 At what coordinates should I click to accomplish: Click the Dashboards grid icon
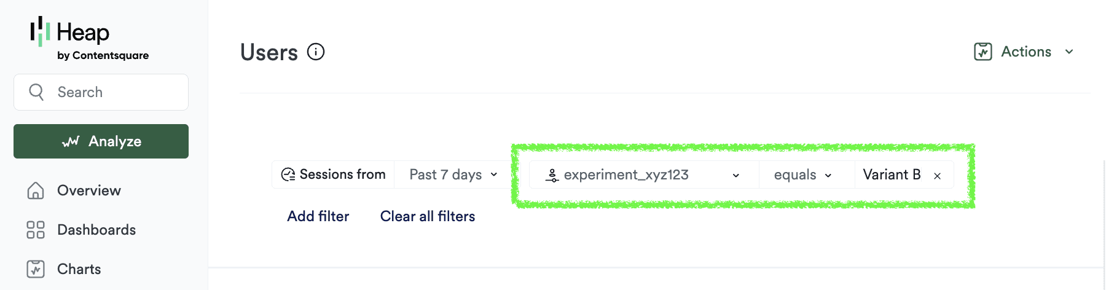pos(36,230)
